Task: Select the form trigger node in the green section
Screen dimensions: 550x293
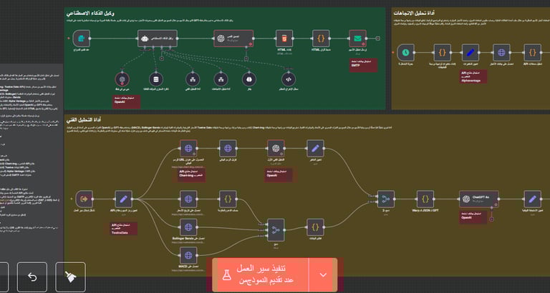Action: click(82, 39)
